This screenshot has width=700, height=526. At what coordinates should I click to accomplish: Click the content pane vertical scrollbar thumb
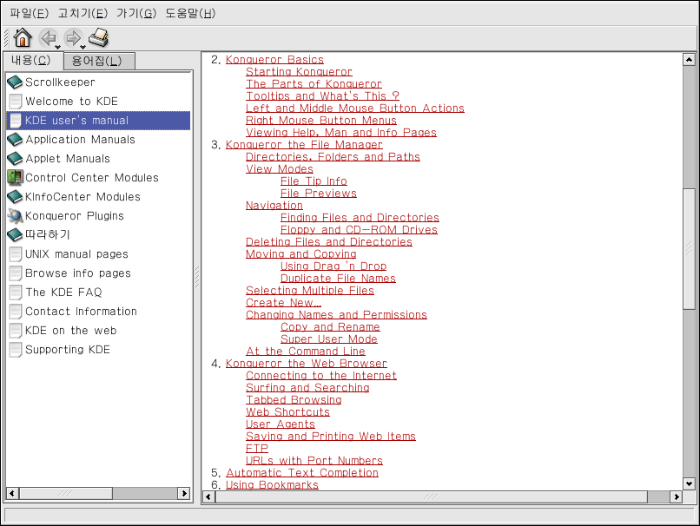coord(689,247)
